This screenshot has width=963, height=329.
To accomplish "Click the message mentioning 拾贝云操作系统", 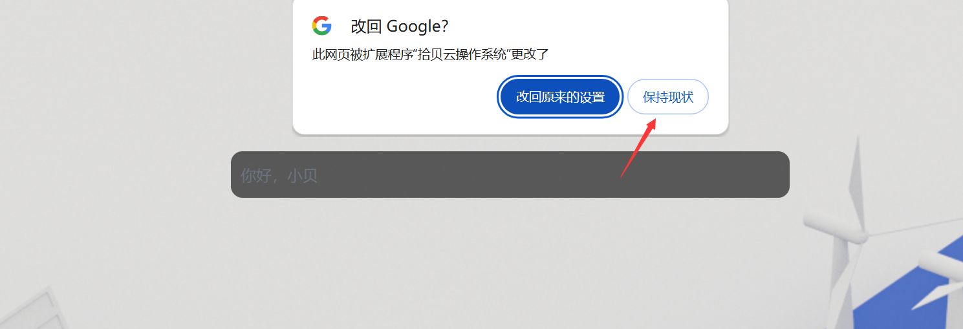I will coord(430,55).
